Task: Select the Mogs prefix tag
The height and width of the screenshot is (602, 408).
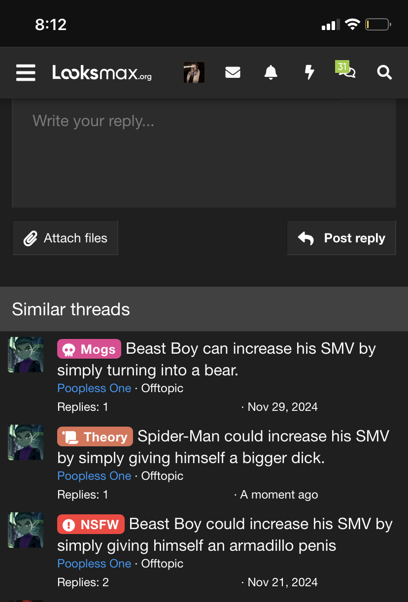Action: tap(89, 349)
